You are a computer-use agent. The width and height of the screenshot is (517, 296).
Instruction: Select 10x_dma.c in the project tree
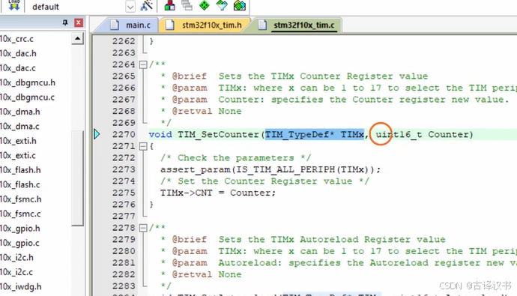pos(19,126)
